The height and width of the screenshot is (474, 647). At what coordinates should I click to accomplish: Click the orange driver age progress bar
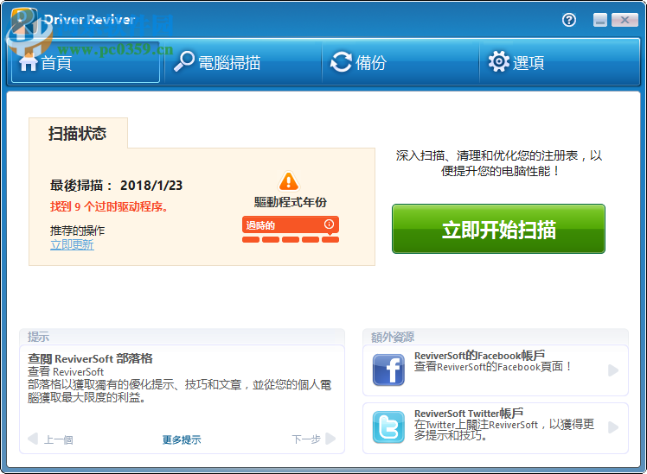click(x=291, y=240)
